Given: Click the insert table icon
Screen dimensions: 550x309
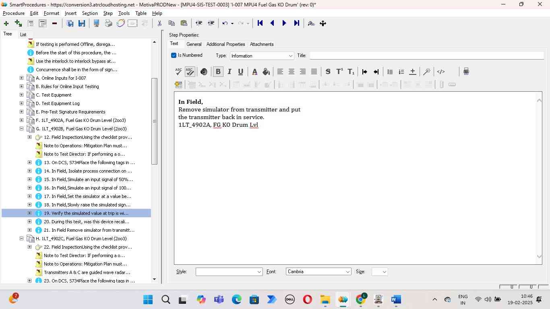Looking at the screenshot, I should [x=178, y=84].
